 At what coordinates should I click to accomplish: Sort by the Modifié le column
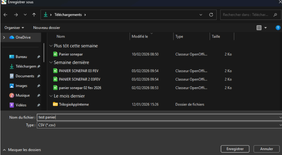point(140,37)
